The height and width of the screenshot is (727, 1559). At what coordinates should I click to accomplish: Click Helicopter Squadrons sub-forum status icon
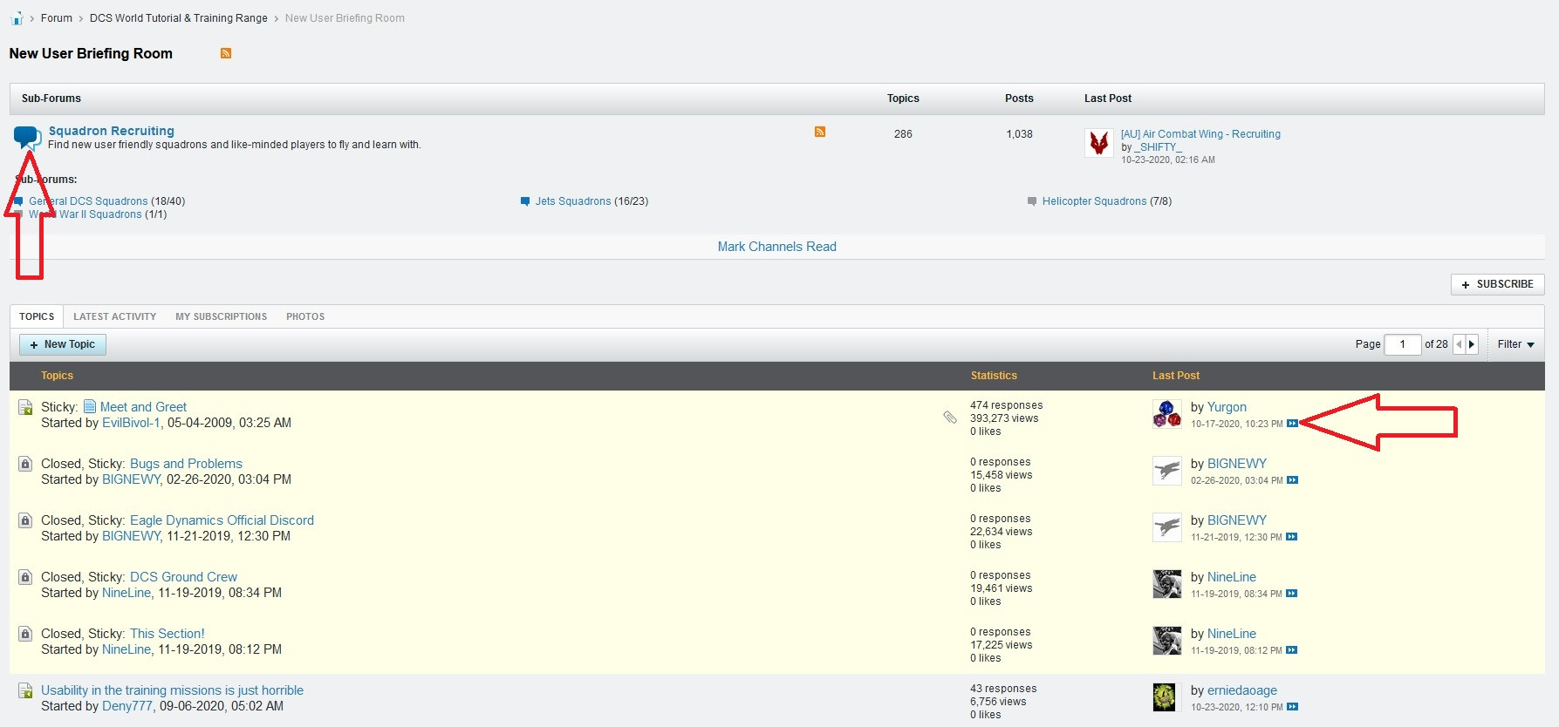[1032, 201]
